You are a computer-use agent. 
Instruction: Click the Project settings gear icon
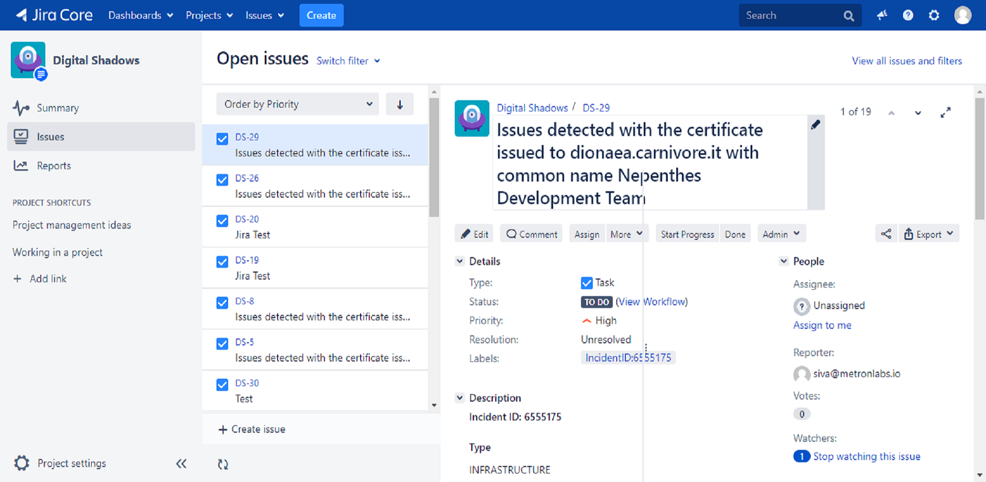(21, 463)
